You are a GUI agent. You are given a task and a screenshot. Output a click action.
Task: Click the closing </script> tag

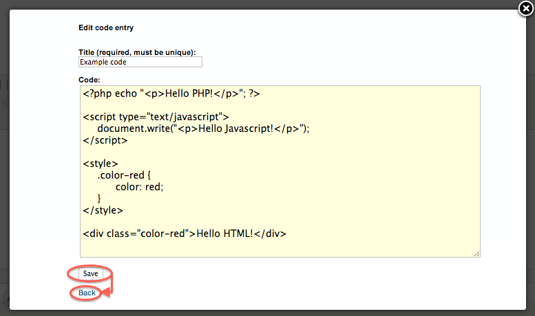tap(105, 139)
